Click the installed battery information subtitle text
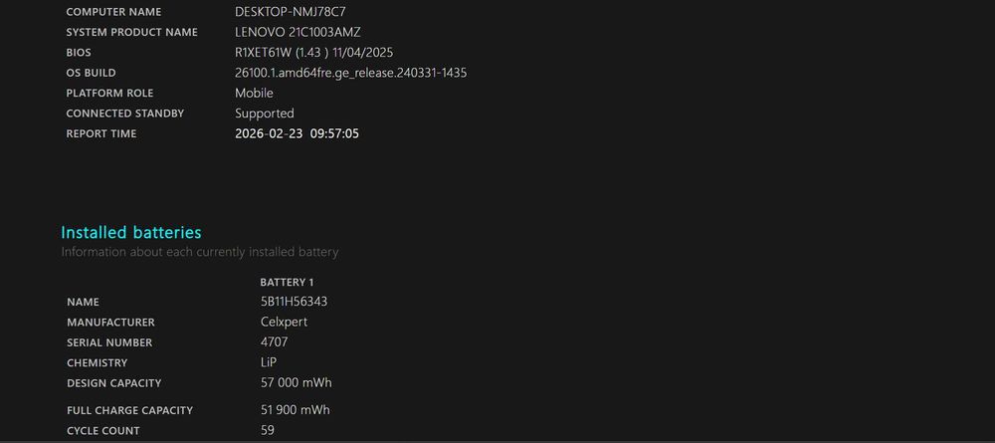The height and width of the screenshot is (443, 995). [x=199, y=252]
